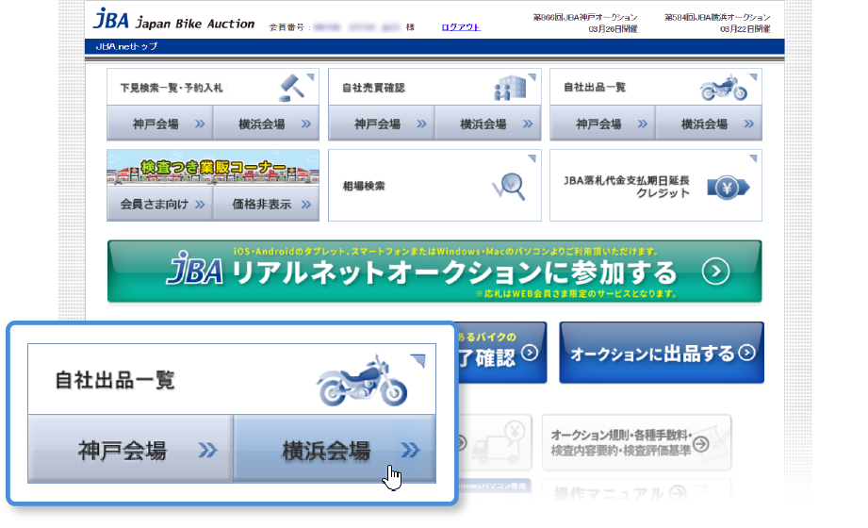Click the JBA Japan Bike Auction logo
This screenshot has height=528, width=868.
pos(173,20)
